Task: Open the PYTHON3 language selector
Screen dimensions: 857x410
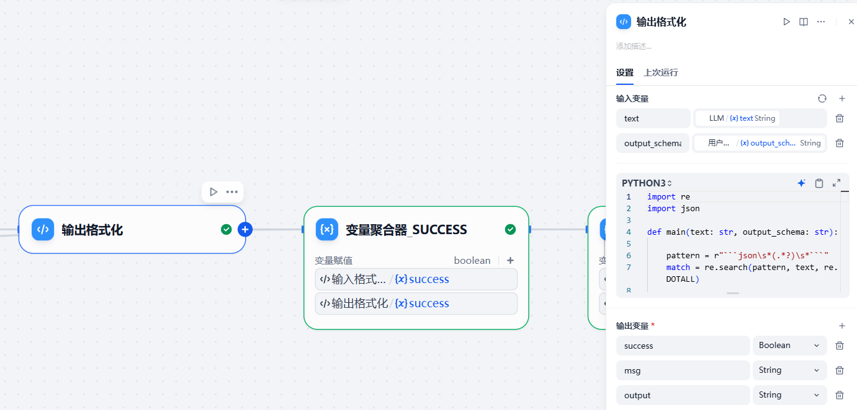Action: click(x=647, y=183)
